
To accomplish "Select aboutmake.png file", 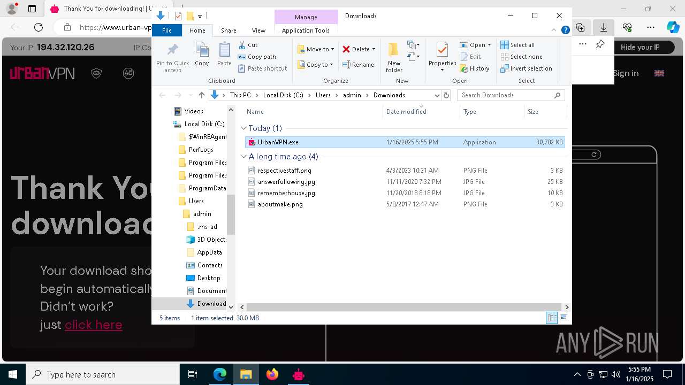I will pos(405,204).
